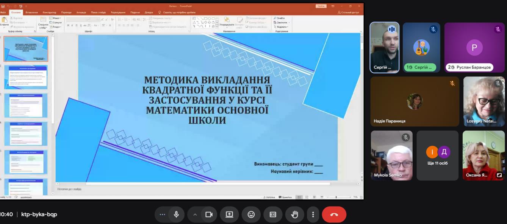
Task: Click the Знайти button in the ribbon
Action: (x=280, y=18)
